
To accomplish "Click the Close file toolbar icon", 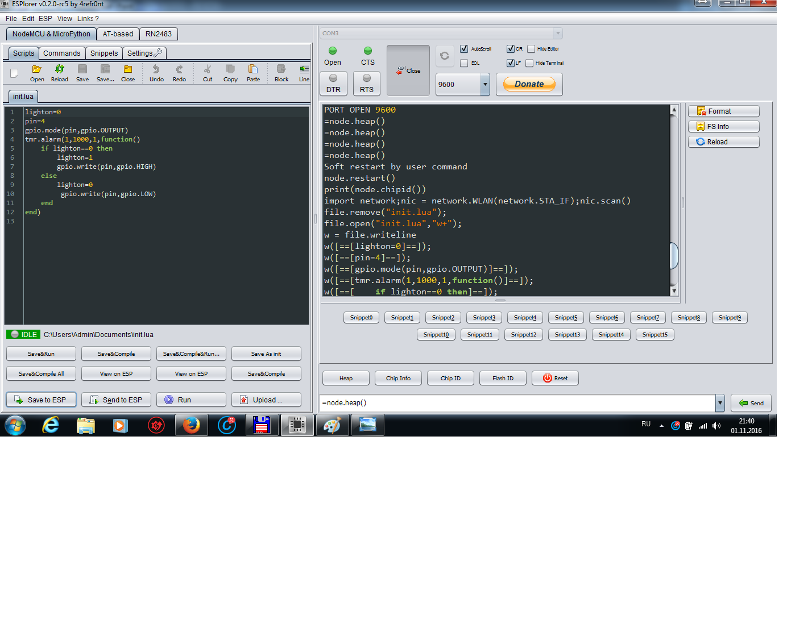I will coord(128,73).
